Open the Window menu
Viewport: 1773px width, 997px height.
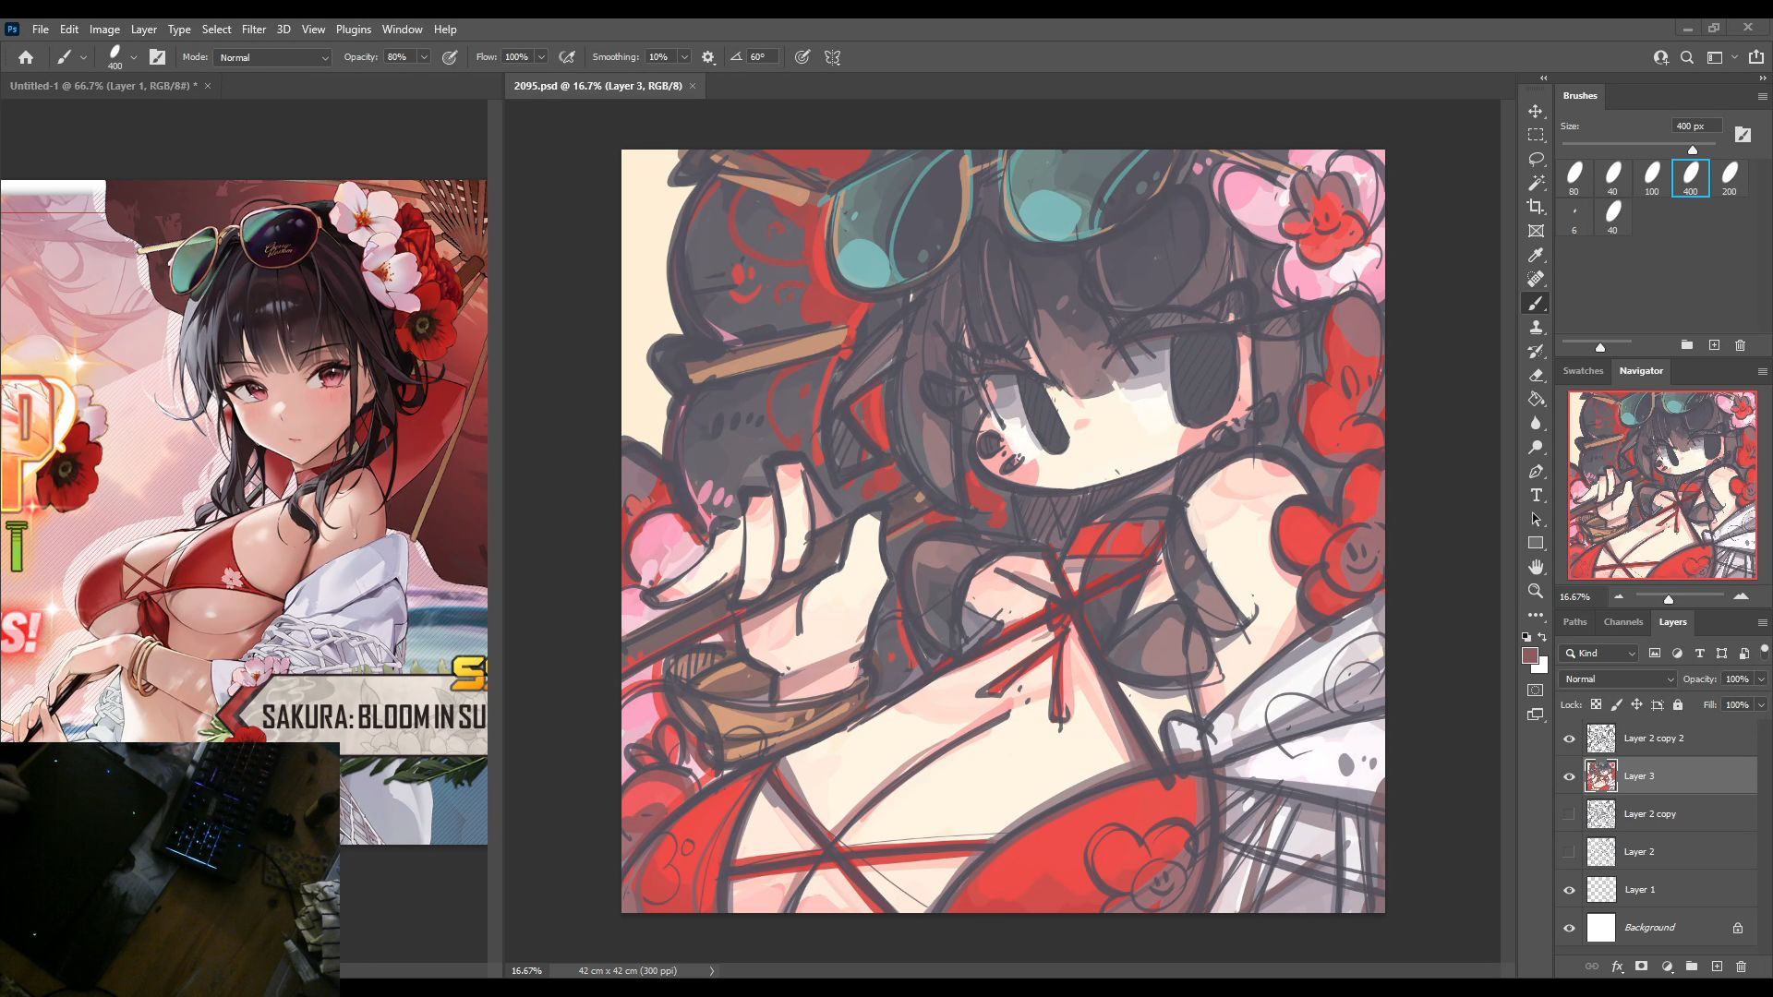[x=402, y=30]
